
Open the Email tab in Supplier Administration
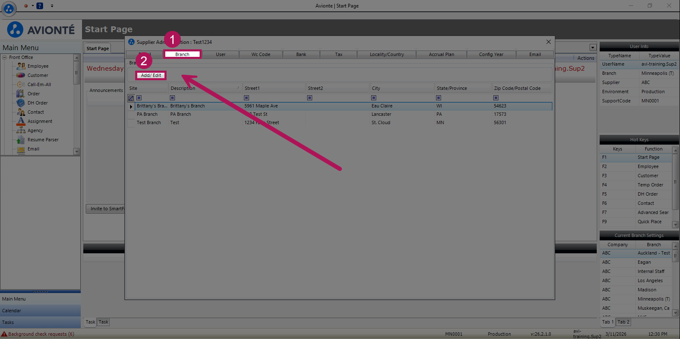[x=535, y=54]
